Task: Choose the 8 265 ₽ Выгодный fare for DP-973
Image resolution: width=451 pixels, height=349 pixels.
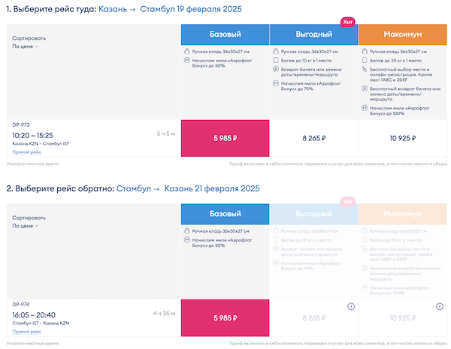Action: 313,138
